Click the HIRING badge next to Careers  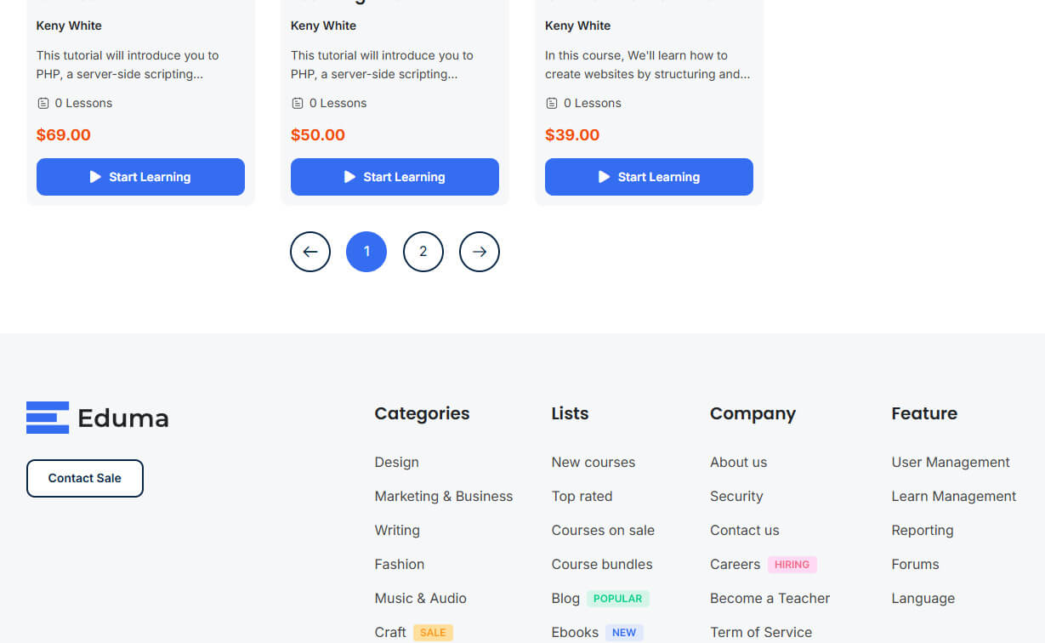[792, 565]
